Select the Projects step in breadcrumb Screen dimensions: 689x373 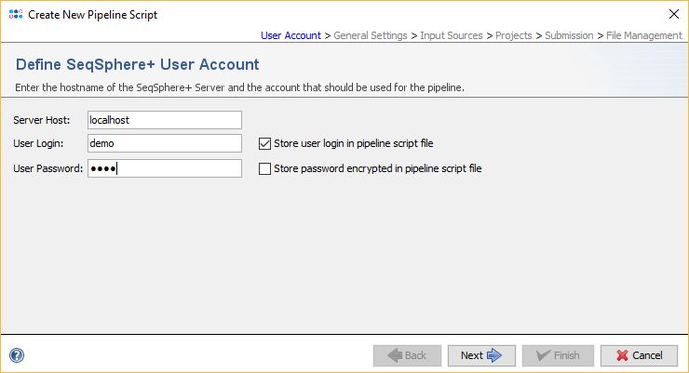(514, 35)
